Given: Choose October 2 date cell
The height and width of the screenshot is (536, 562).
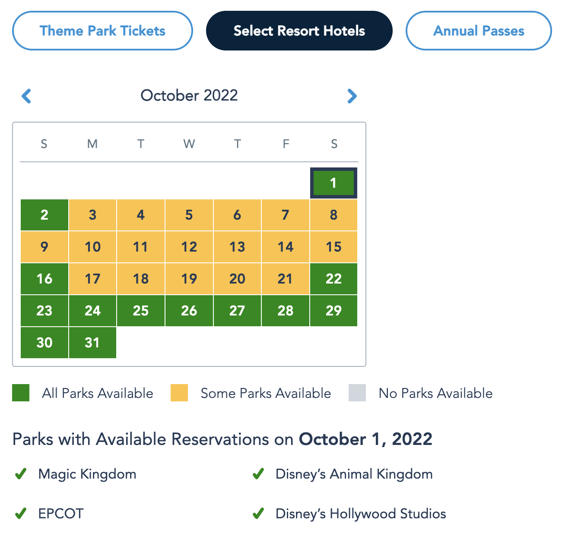Looking at the screenshot, I should tap(44, 215).
